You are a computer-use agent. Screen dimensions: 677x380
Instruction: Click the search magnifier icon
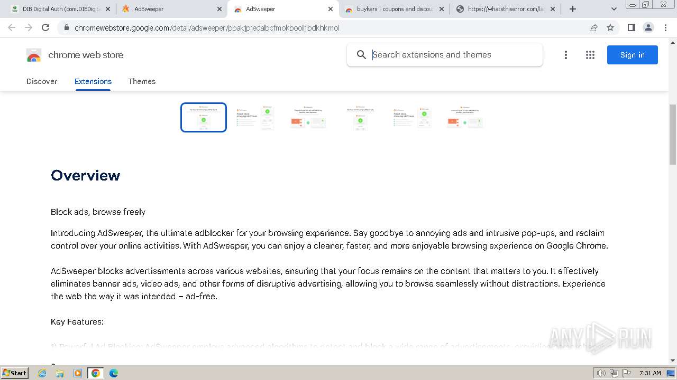point(361,55)
